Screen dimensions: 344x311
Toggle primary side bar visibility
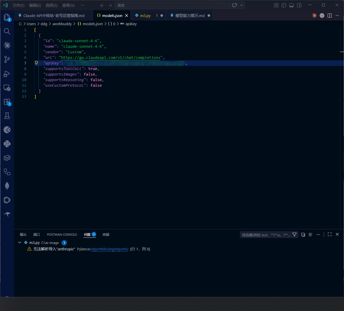(x=284, y=5)
